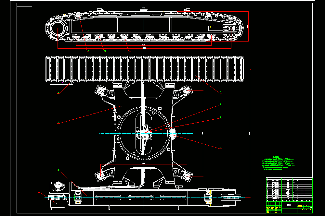Viewport: 325px width, 216px height.
Task: Click part balloon number 4 label
Action: (x=221, y=148)
